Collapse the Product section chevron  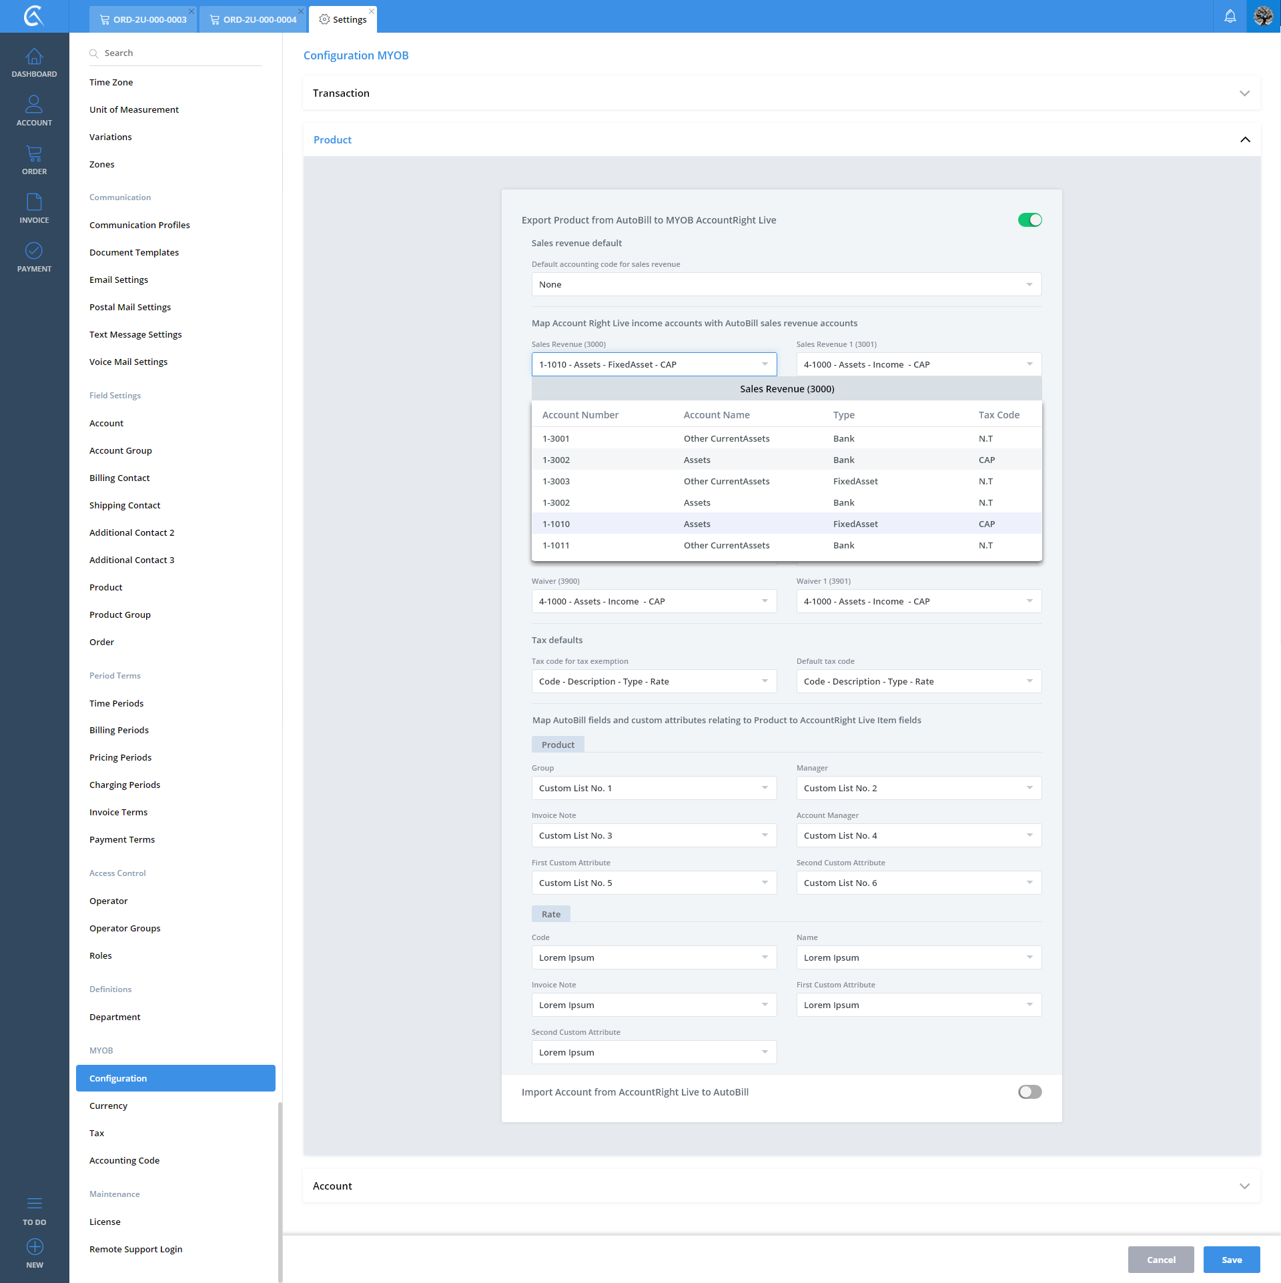(1244, 140)
